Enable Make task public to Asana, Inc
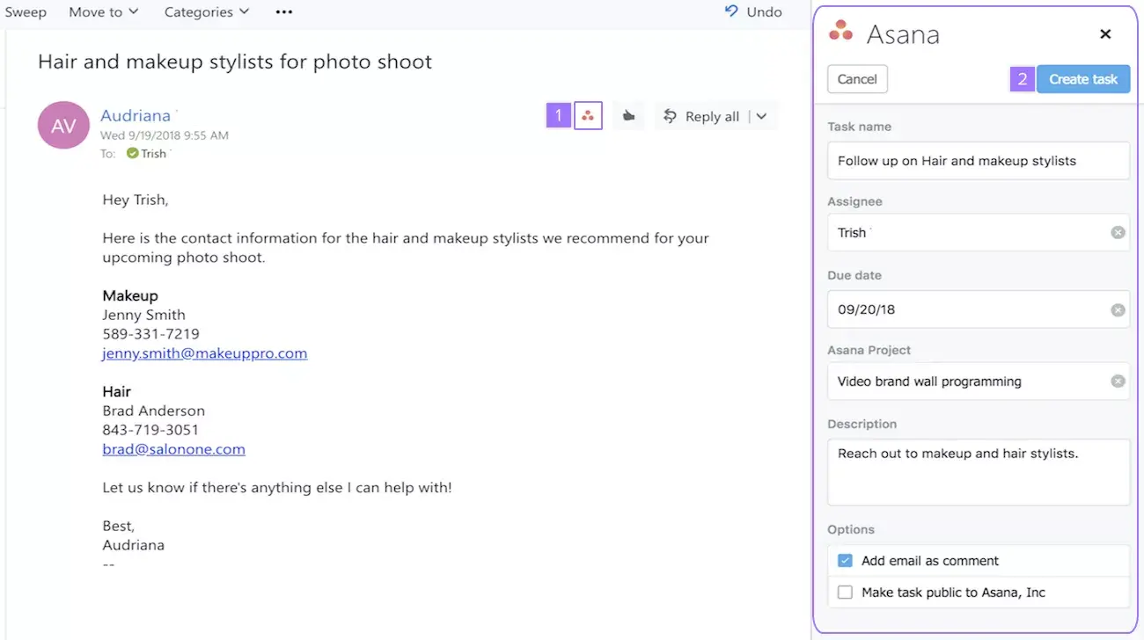 [x=845, y=592]
